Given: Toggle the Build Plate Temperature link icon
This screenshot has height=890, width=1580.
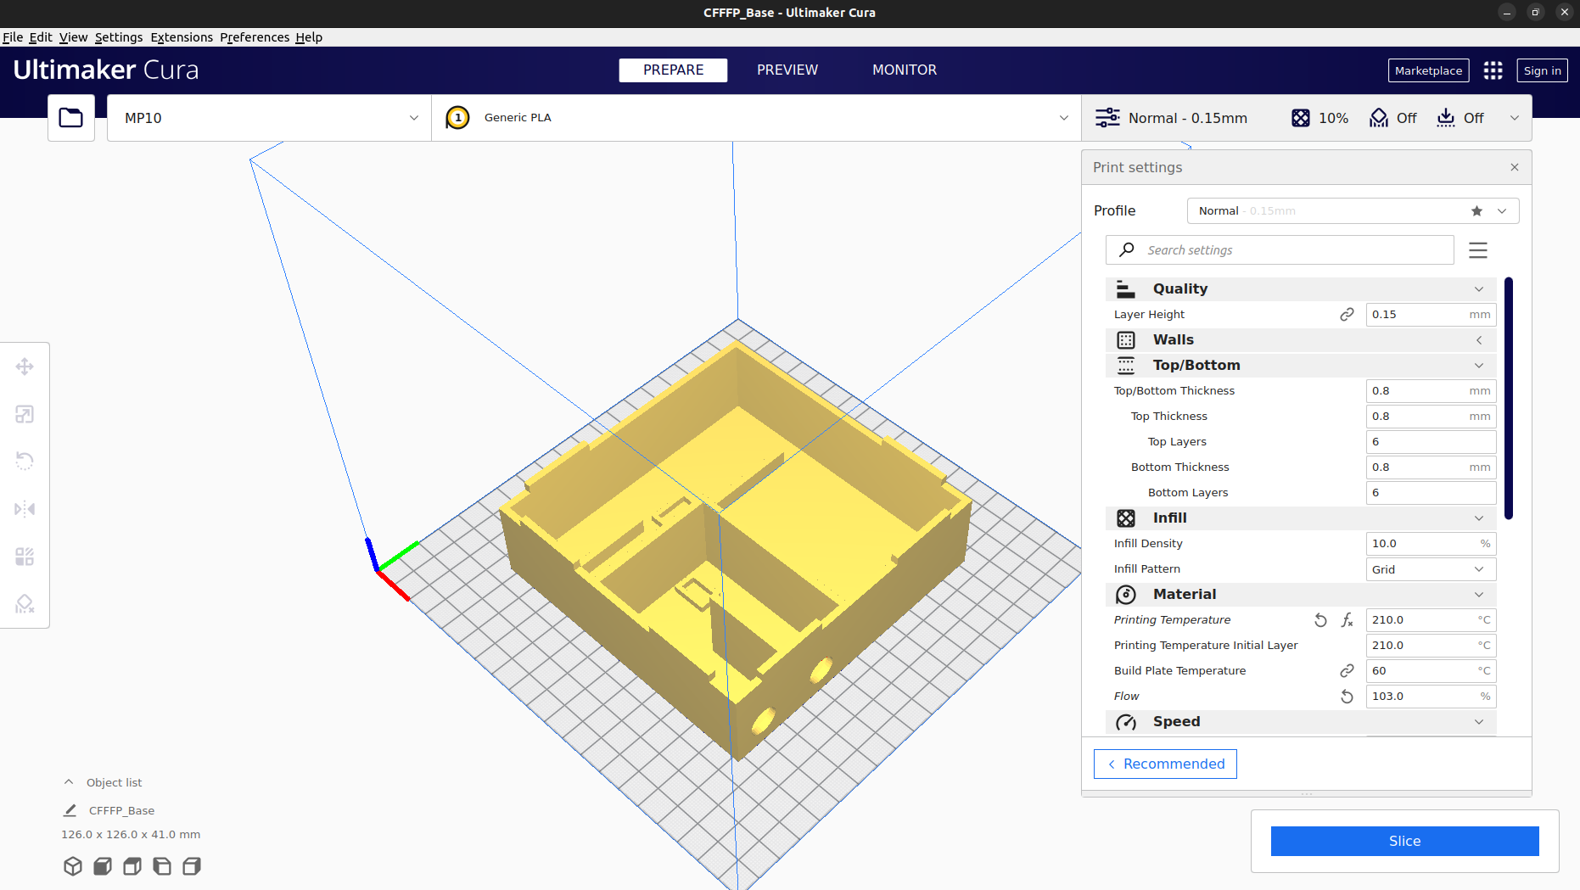Looking at the screenshot, I should tap(1347, 671).
